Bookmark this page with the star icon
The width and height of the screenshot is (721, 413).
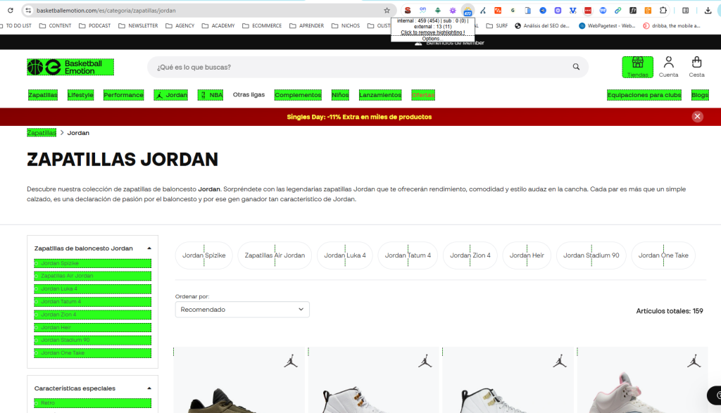[387, 11]
